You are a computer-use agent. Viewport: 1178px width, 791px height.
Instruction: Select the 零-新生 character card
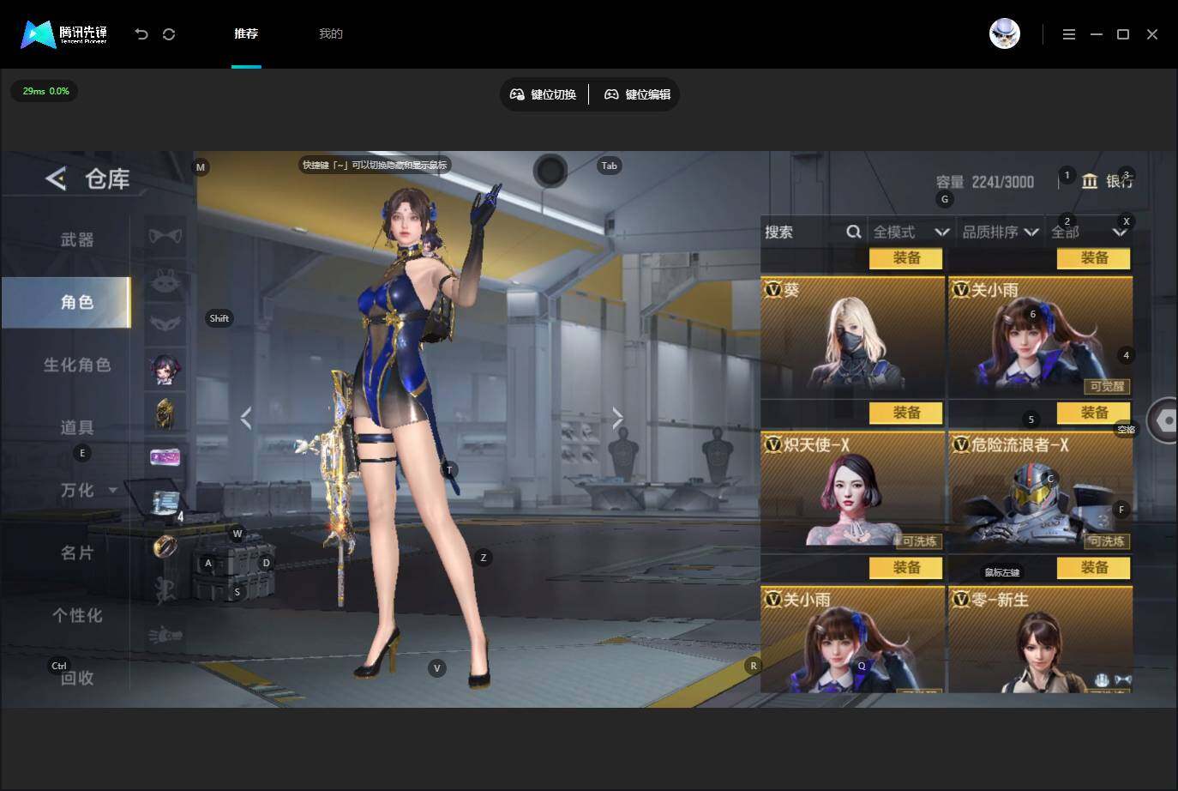(x=1040, y=639)
